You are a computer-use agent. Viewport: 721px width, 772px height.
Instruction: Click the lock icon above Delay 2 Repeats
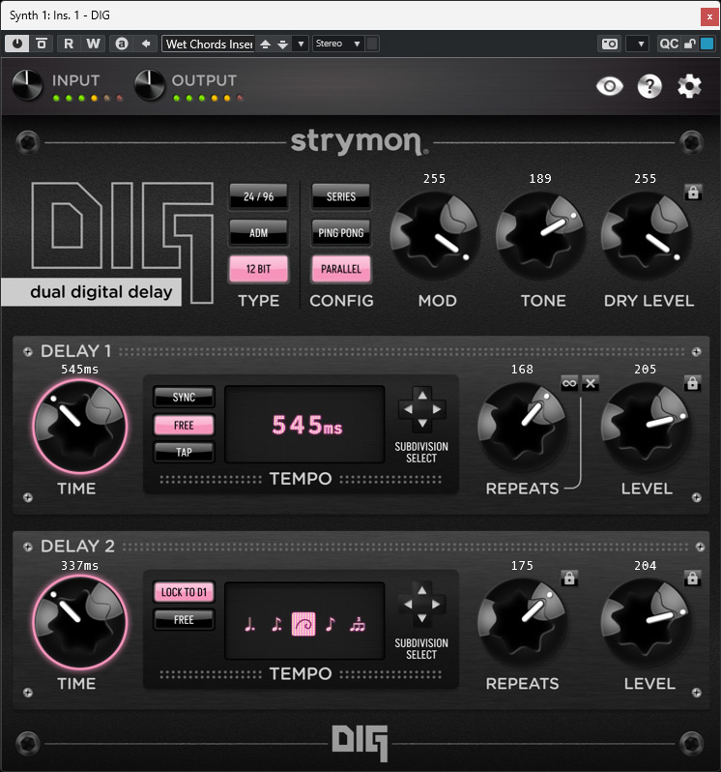click(x=569, y=579)
